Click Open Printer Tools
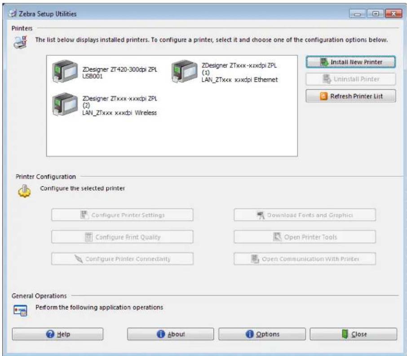This screenshot has width=407, height=356. tap(305, 237)
